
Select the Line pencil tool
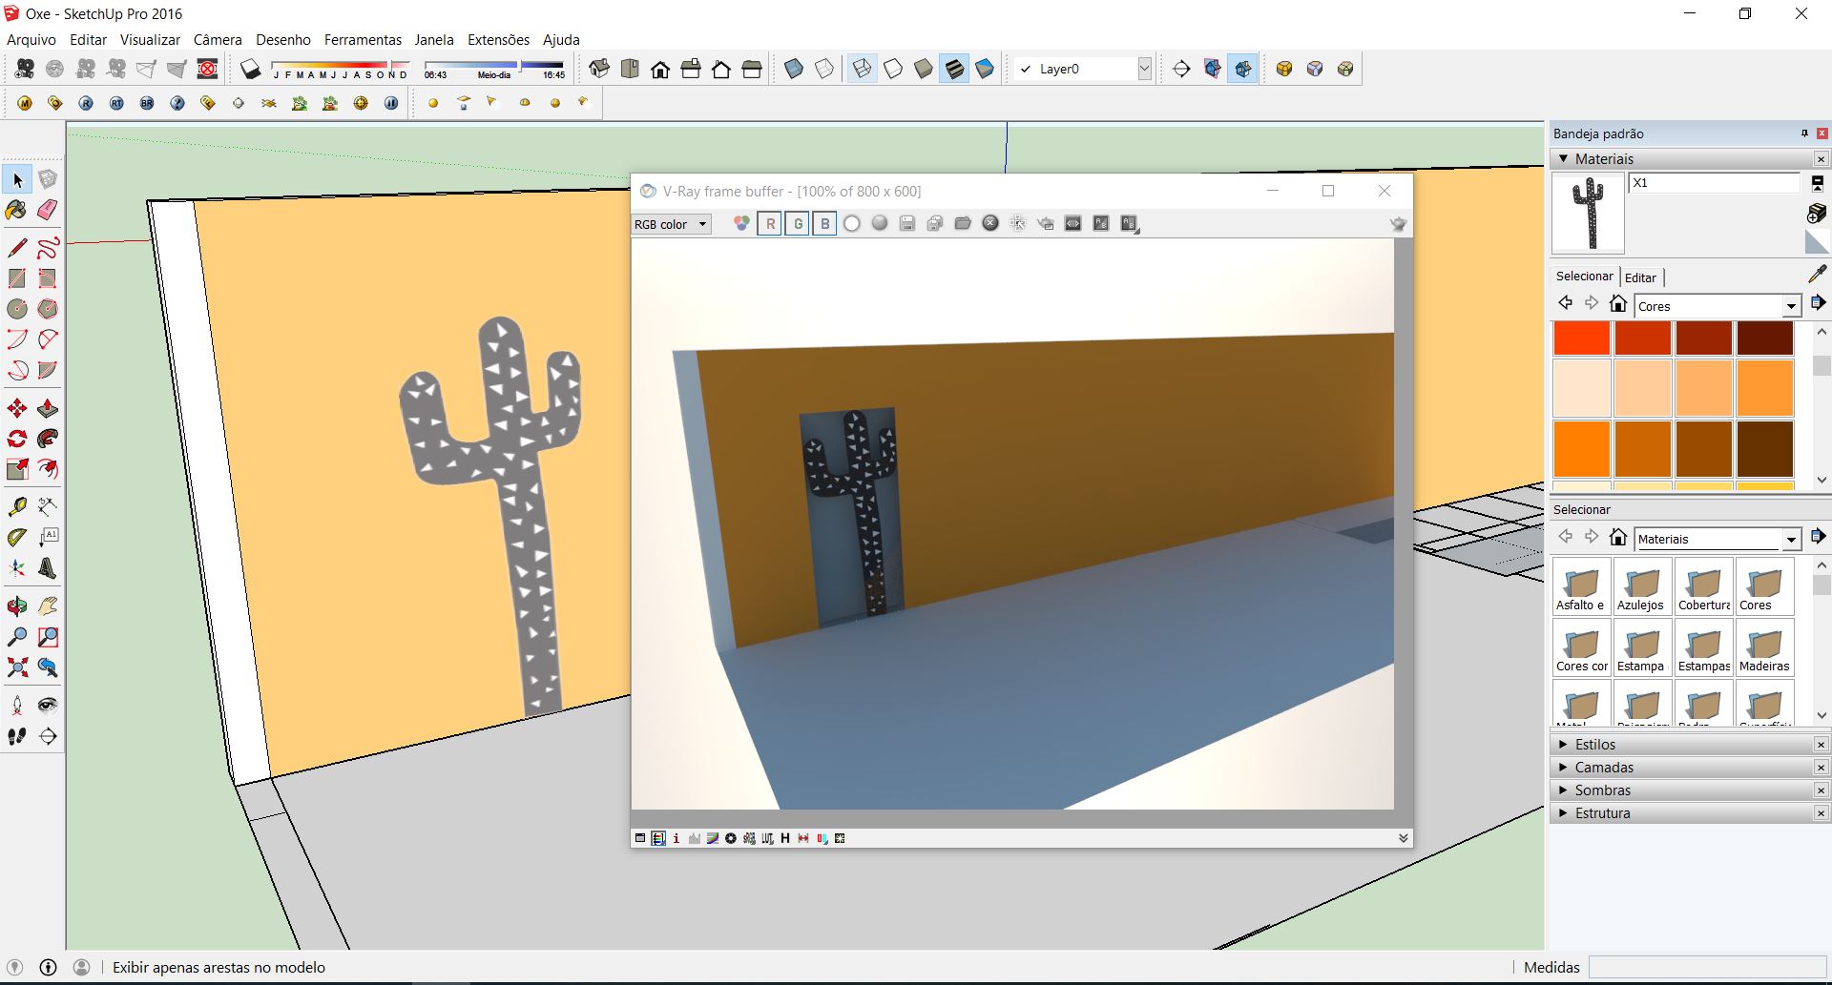[x=17, y=248]
